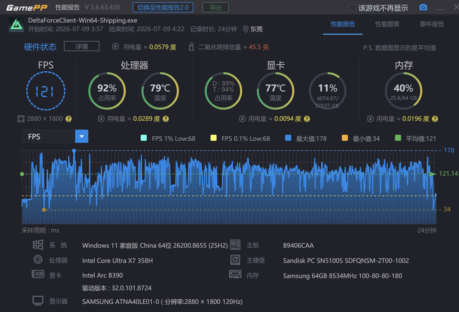Screen dimensions: 459x312
Task: Click the DeltaForce game app icon
Action: pos(16,25)
